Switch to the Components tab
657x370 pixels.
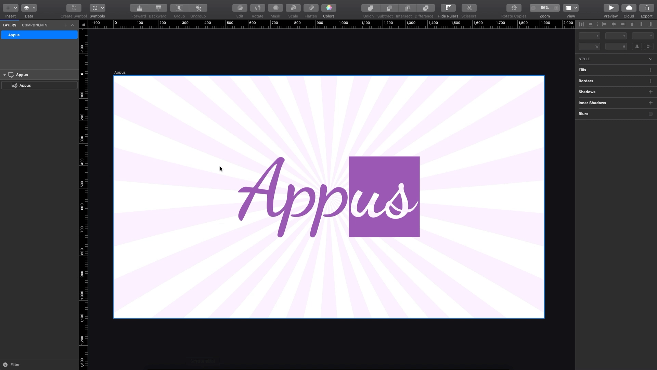(x=35, y=25)
